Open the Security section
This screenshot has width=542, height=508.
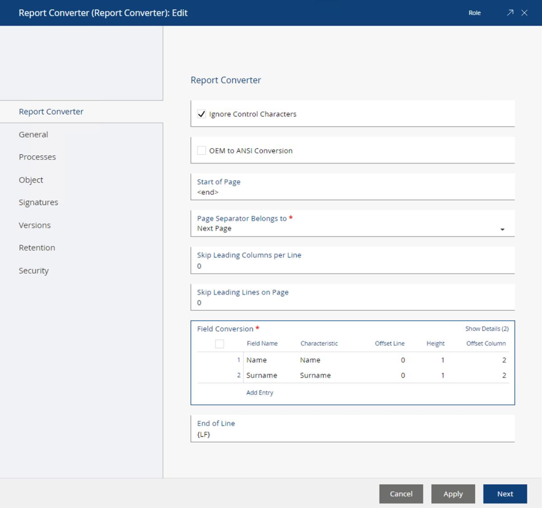[34, 271]
